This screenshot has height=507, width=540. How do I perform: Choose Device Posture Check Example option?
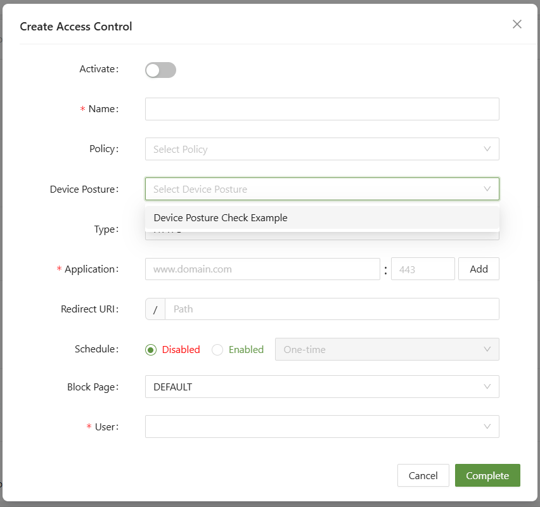(221, 218)
